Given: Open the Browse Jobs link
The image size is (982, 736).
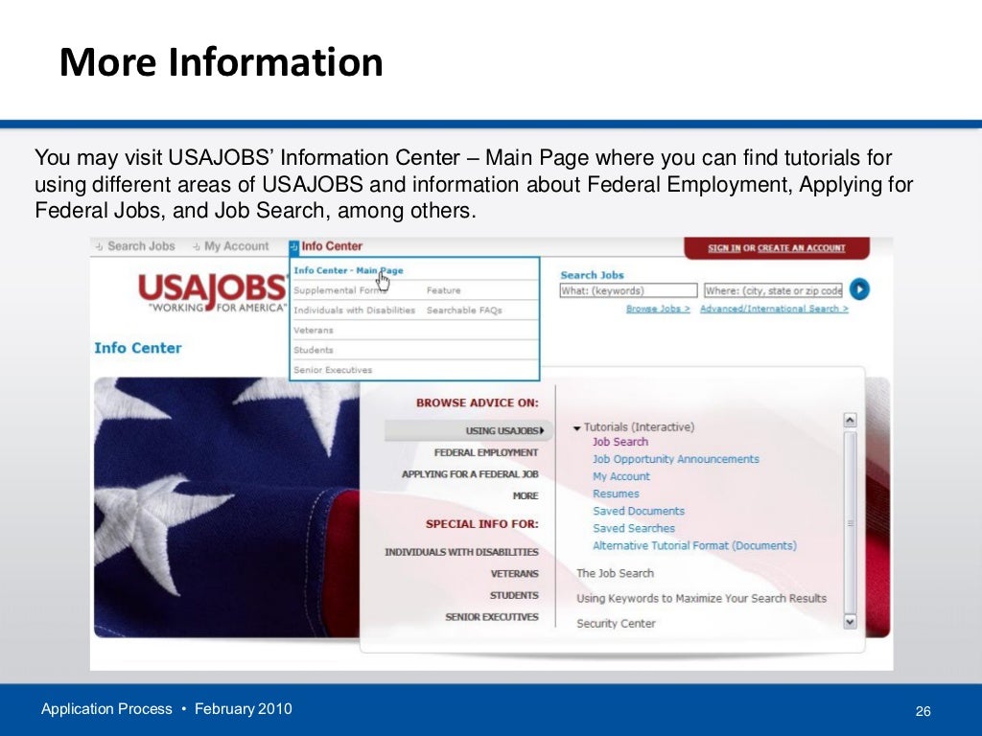Looking at the screenshot, I should [x=658, y=310].
